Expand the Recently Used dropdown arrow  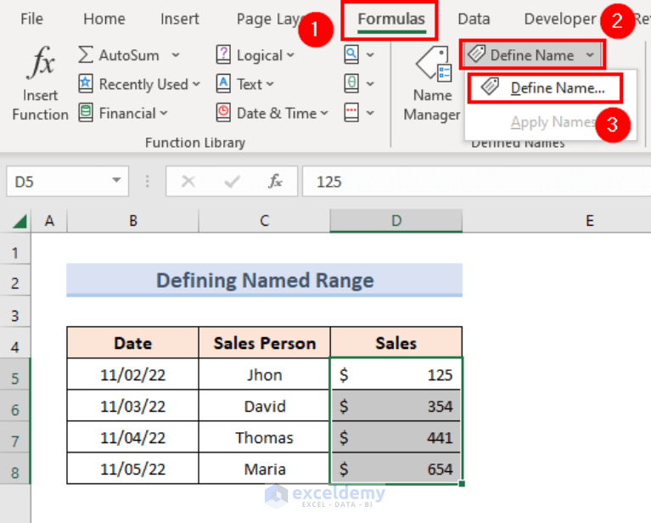(196, 84)
